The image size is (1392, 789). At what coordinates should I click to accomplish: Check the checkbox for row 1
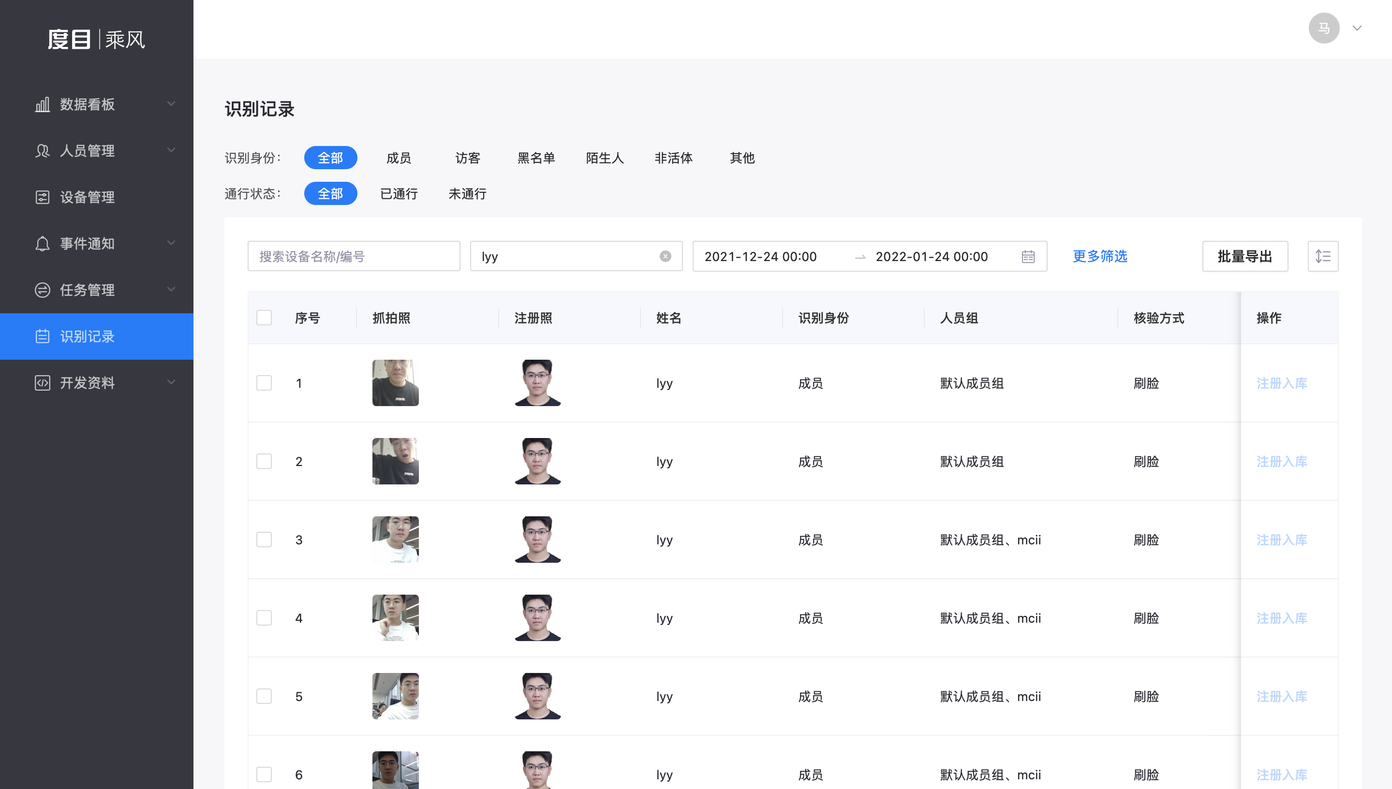264,383
